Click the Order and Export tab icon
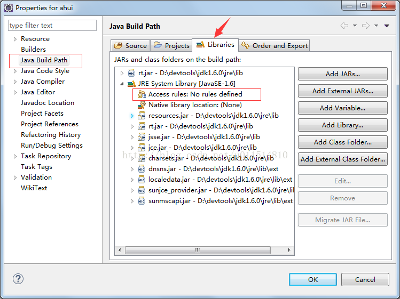Image resolution: width=400 pixels, height=299 pixels. click(x=246, y=45)
